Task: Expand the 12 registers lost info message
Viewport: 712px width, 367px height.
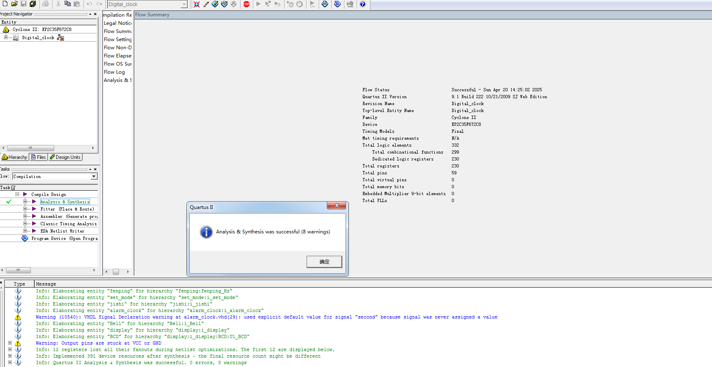Action: pos(10,349)
